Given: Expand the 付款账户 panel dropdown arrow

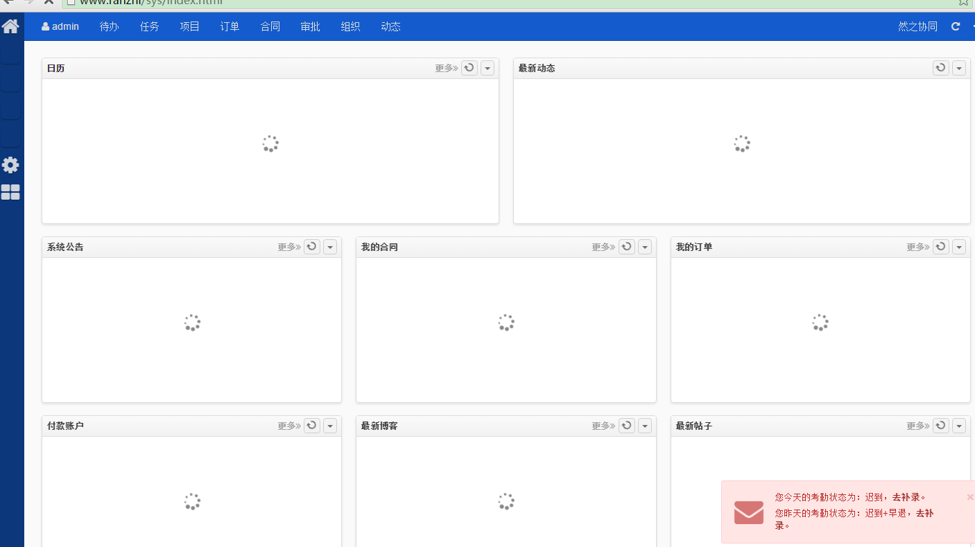Looking at the screenshot, I should [330, 426].
